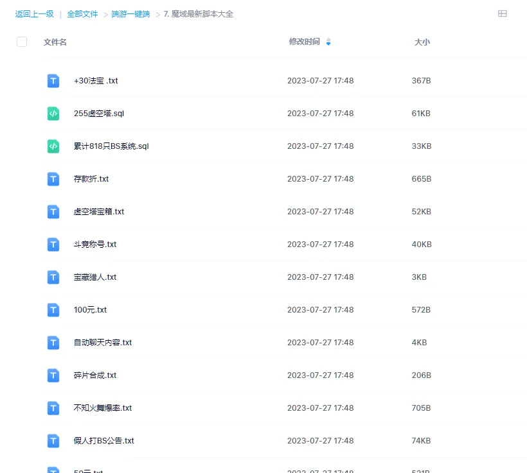Click the text file icon for 存款折.txt
The image size is (527, 473).
click(53, 179)
